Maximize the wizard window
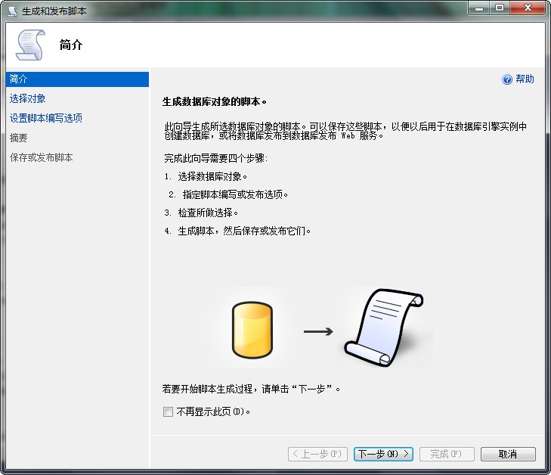Viewport: 551px width, 475px height. pyautogui.click(x=500, y=8)
